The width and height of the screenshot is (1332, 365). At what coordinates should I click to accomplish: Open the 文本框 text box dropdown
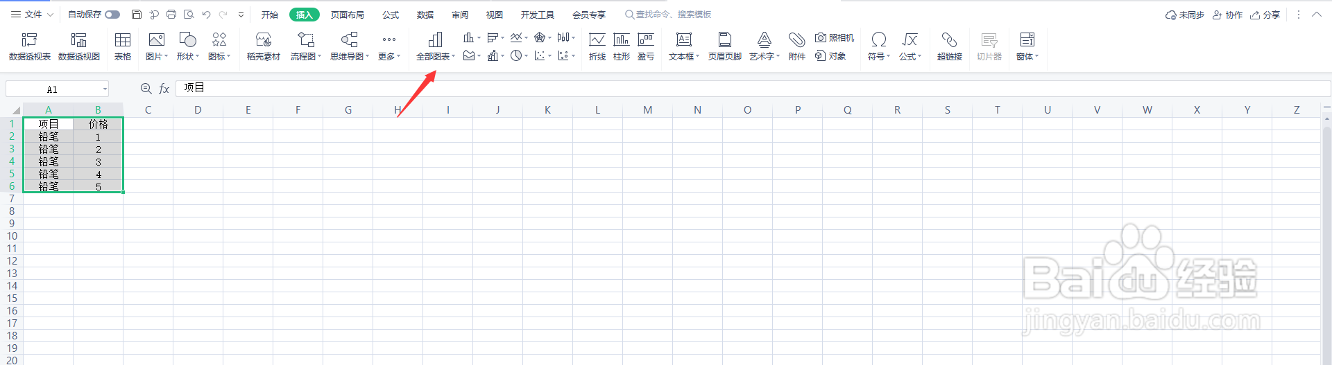[x=684, y=46]
